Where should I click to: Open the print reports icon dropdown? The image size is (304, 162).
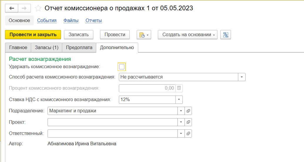[143, 35]
